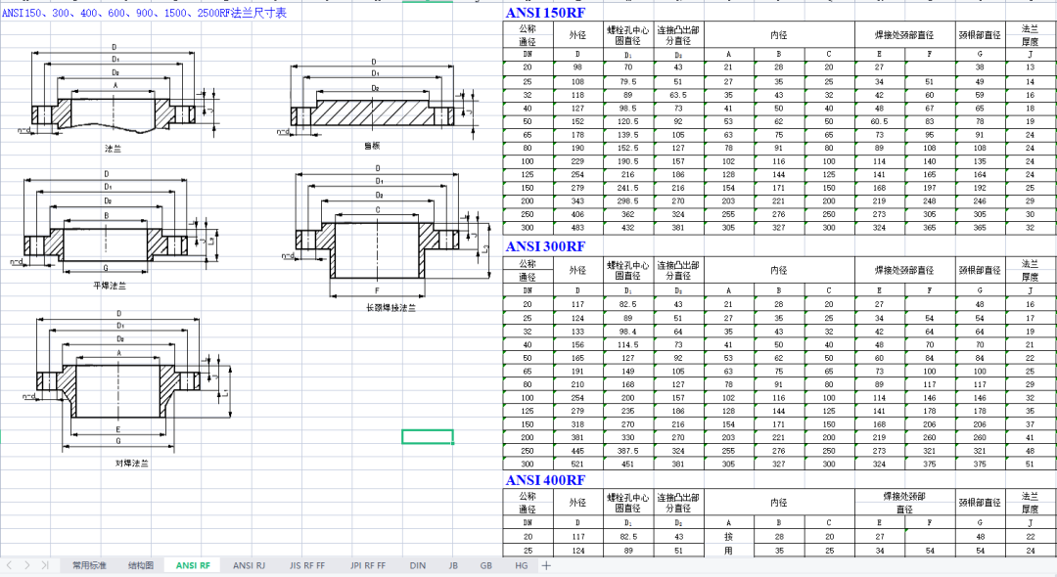Click the cell with value '63.5'
Viewport: 1057px width, 577px height.
[678, 95]
